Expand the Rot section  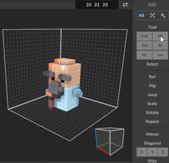click(152, 77)
